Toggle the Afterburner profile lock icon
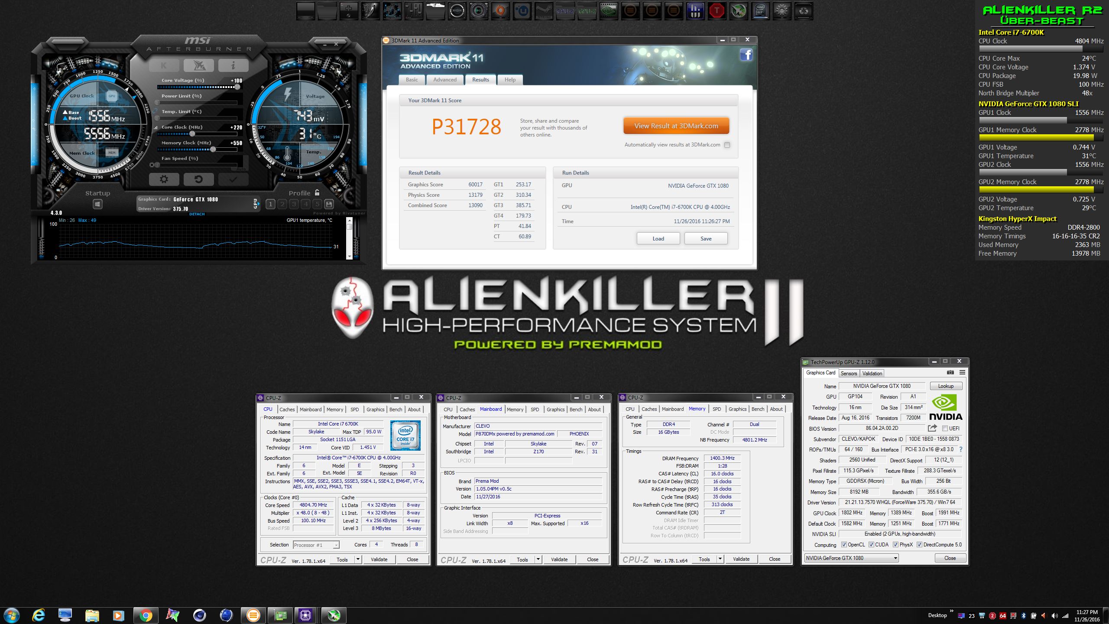This screenshot has height=624, width=1109. tap(317, 192)
